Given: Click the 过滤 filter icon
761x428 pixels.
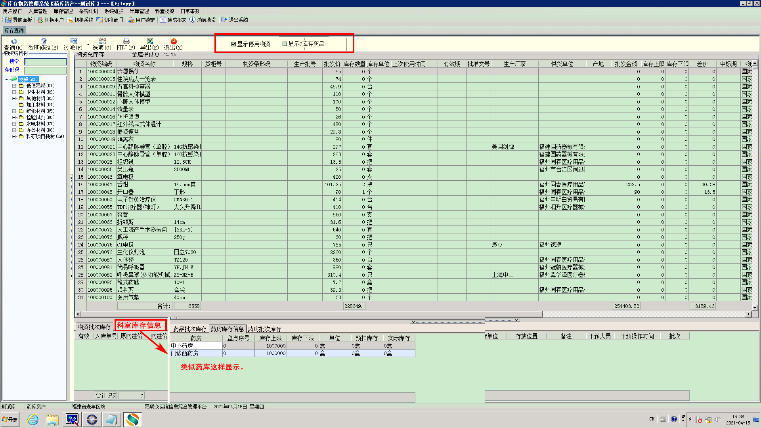Looking at the screenshot, I should click(74, 41).
